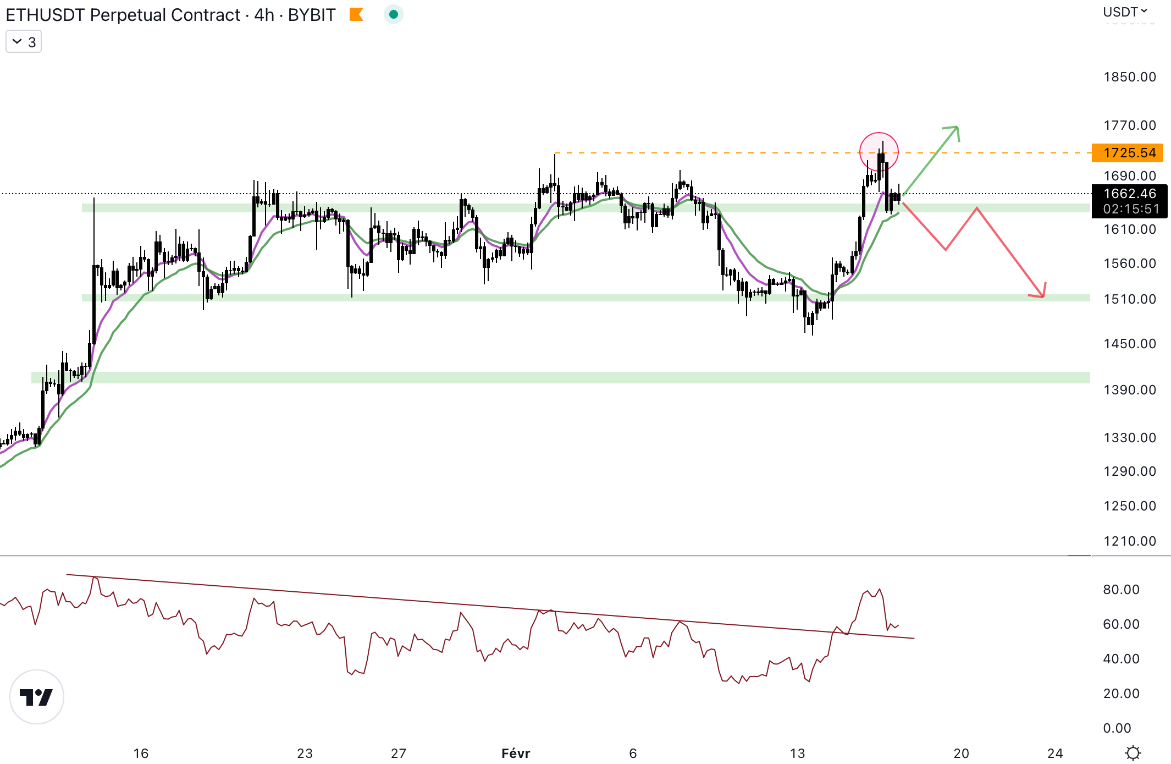Select the orange dashed horizontal line
This screenshot has height=764, width=1171.
coord(715,153)
